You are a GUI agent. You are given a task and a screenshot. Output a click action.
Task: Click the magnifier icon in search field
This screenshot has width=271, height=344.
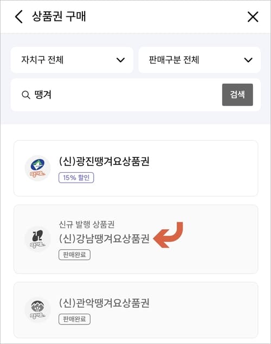26,95
